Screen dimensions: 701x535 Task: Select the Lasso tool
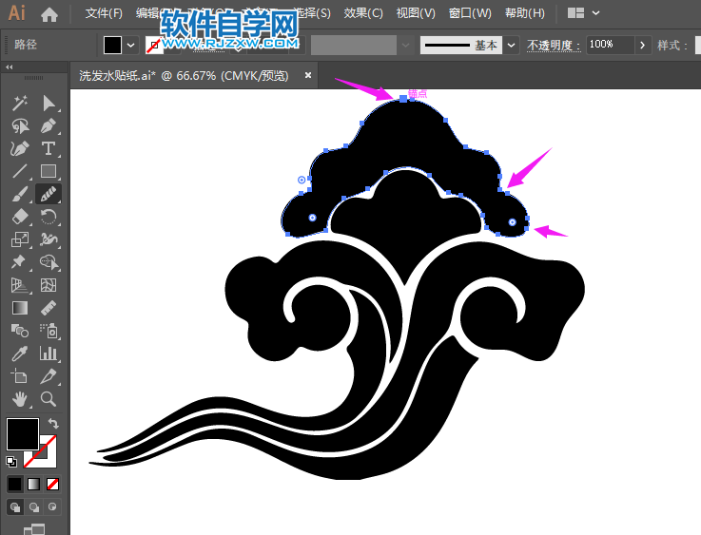click(20, 126)
